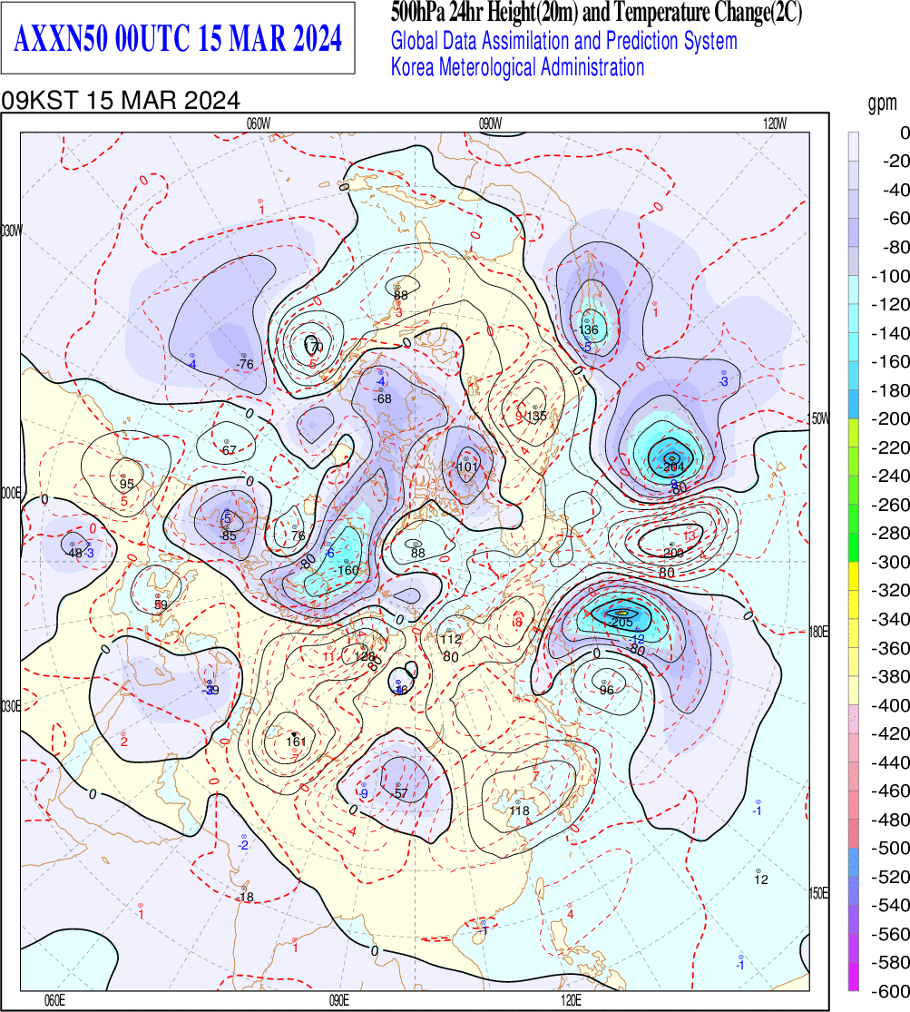
Task: Click legend color band between -580 and -600
Action: [x=853, y=976]
